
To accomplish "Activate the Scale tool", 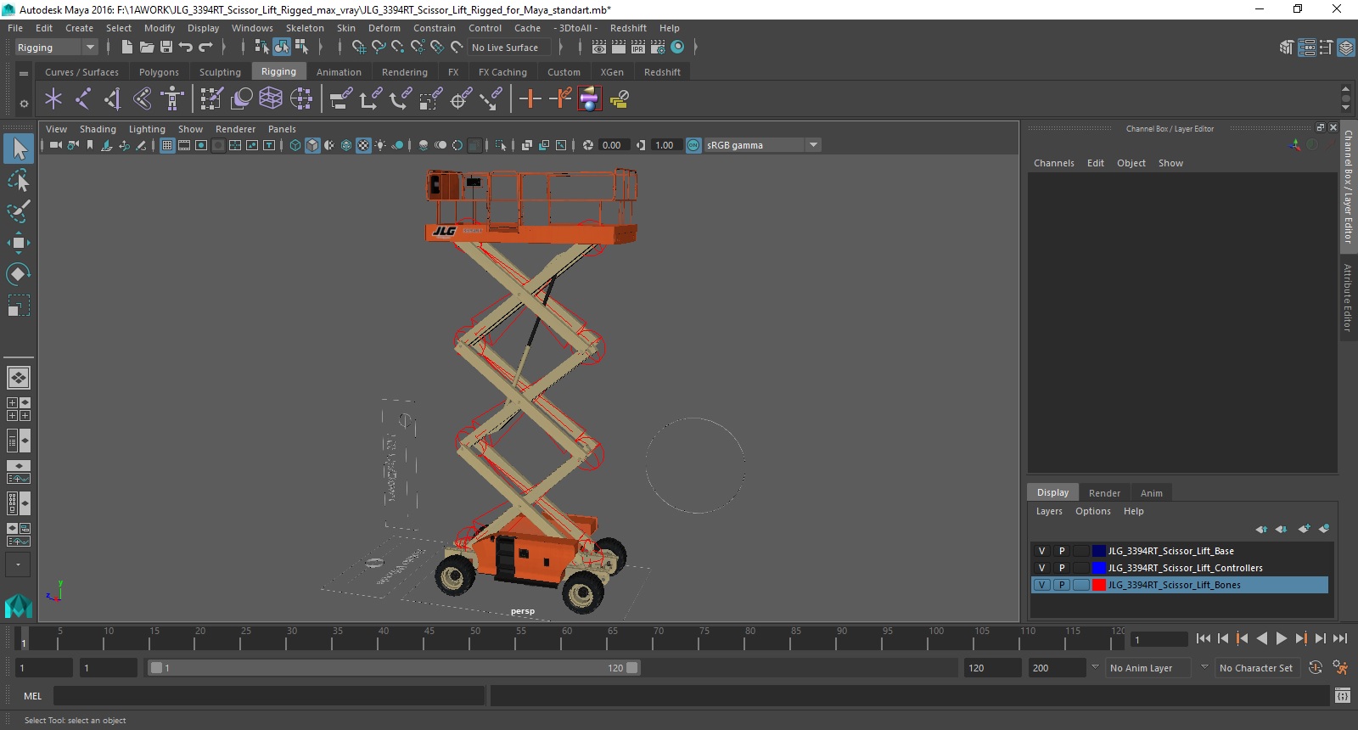I will pos(19,306).
